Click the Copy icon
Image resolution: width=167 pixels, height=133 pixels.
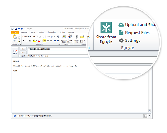pyautogui.click(x=19, y=38)
